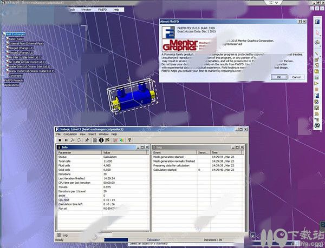The height and width of the screenshot is (248, 325).
Task: Select Water Inlet Lid in the tree
Action: coord(28,66)
